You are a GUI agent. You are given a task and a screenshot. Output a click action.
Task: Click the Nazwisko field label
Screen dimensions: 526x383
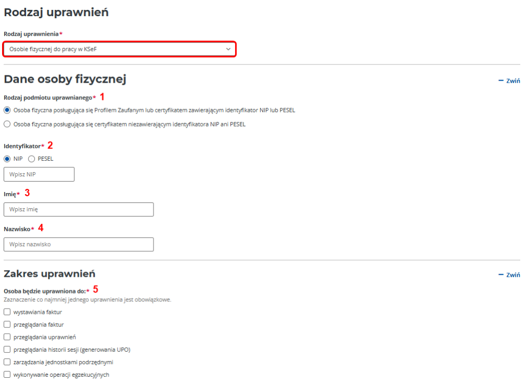17,229
